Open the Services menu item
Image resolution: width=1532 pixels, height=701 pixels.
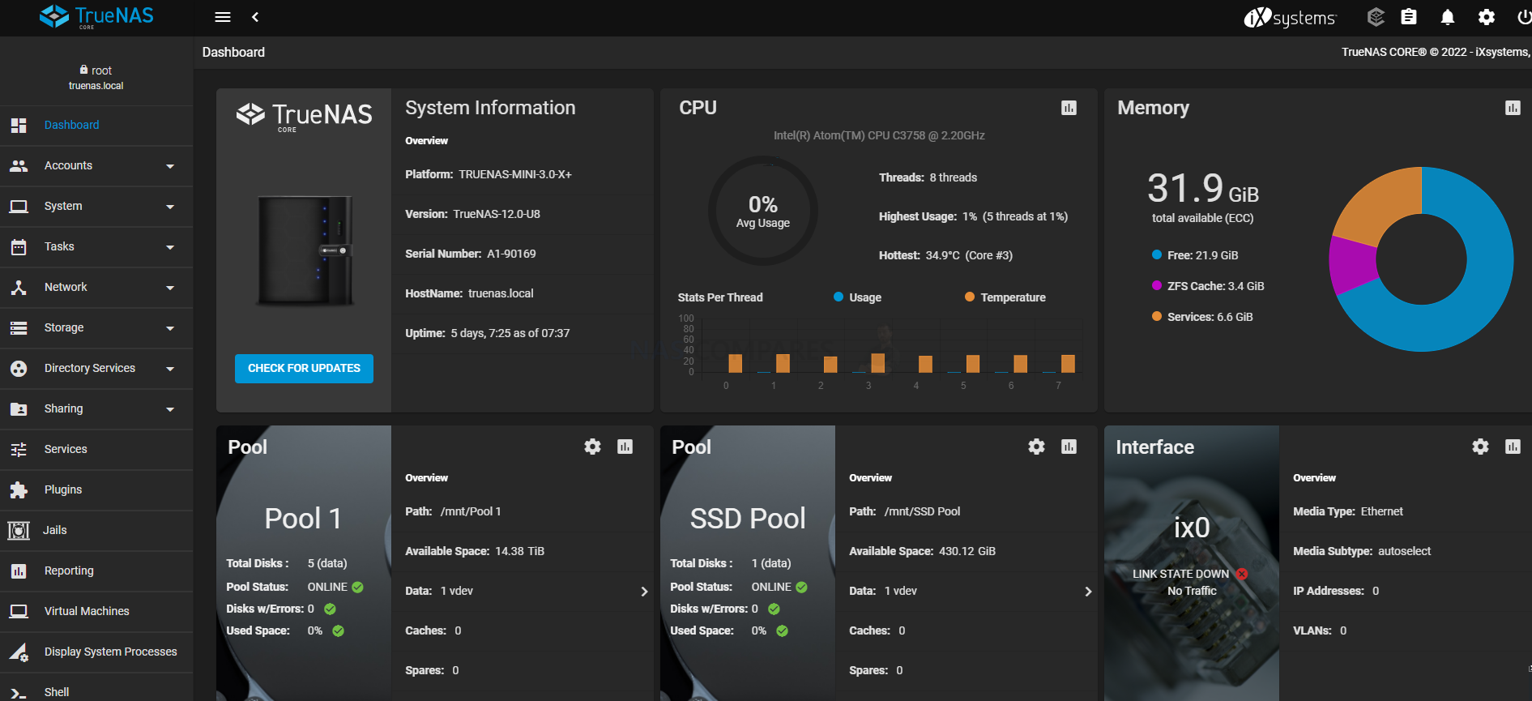[x=96, y=449]
